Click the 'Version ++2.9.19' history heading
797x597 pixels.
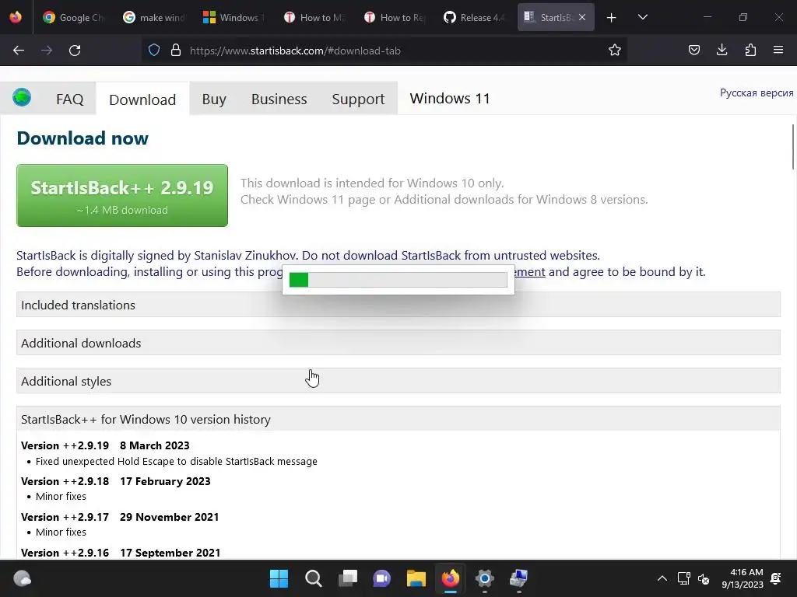tap(65, 445)
